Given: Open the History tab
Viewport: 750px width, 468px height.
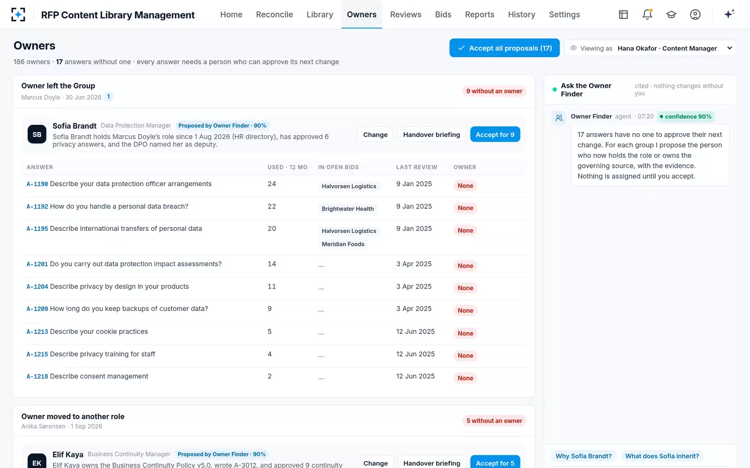Looking at the screenshot, I should click(x=521, y=15).
